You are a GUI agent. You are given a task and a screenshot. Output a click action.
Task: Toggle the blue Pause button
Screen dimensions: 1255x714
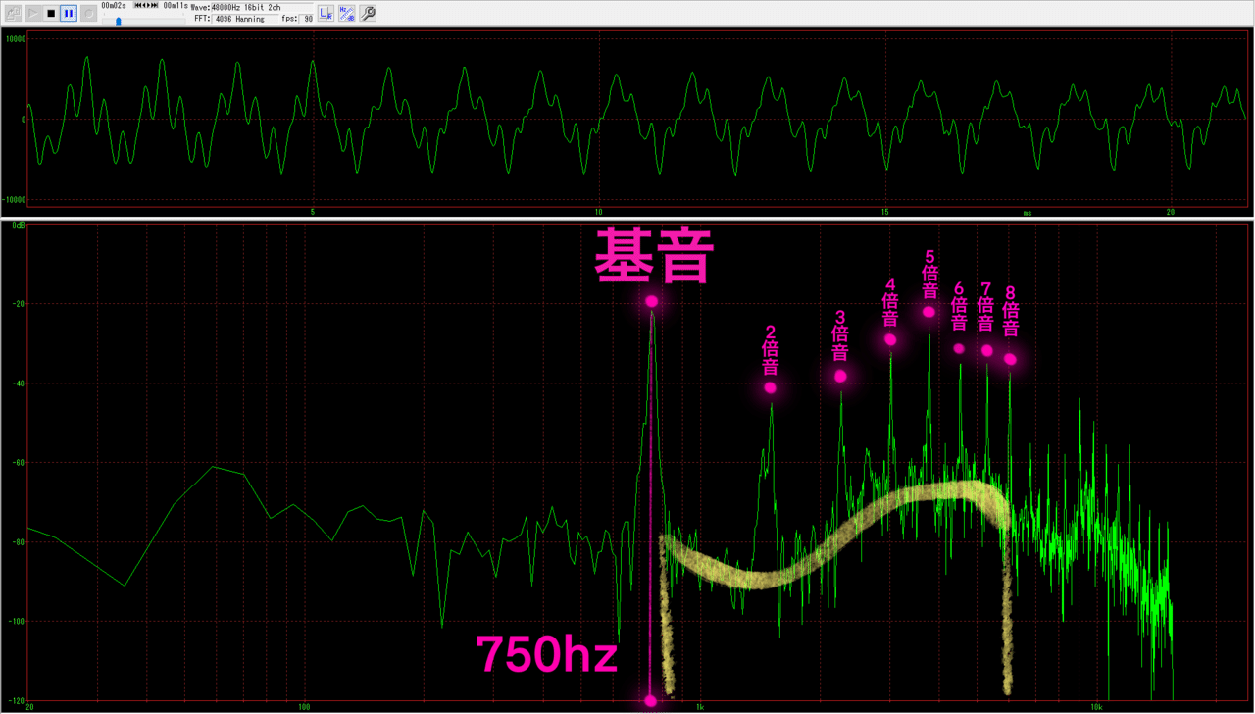(69, 14)
